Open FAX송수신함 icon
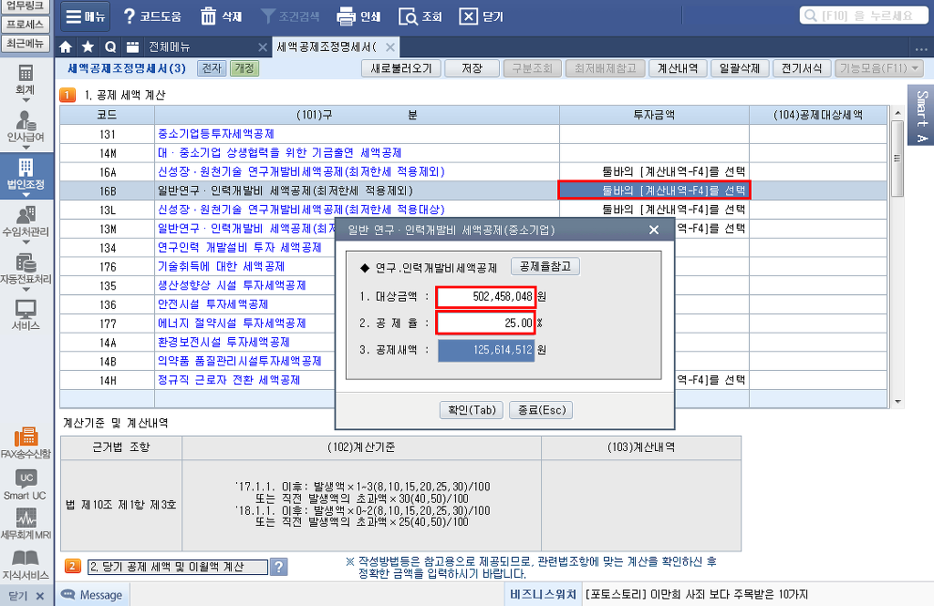Screen dimensions: 934x606 click(x=26, y=443)
